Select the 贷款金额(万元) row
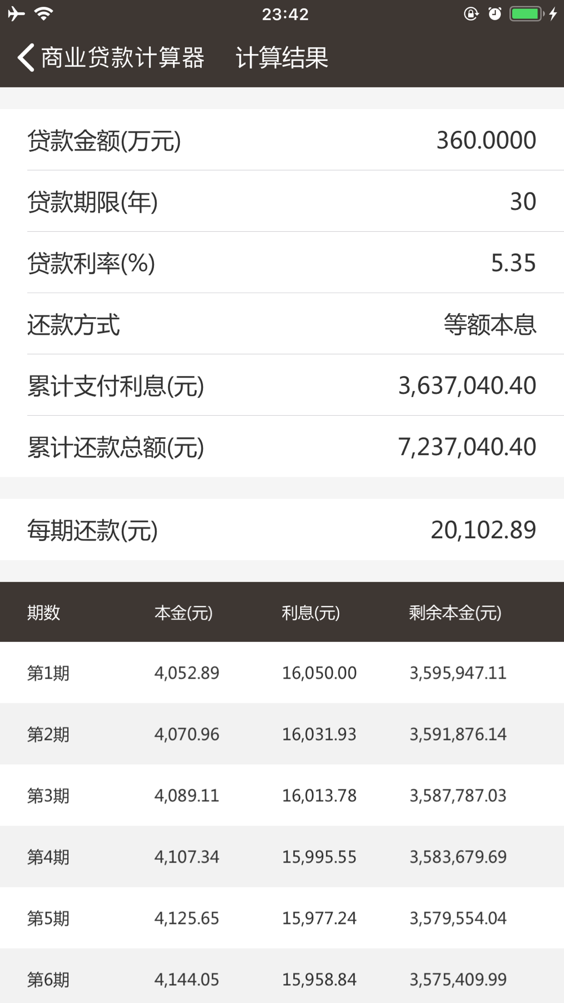This screenshot has width=564, height=1003. click(x=282, y=140)
